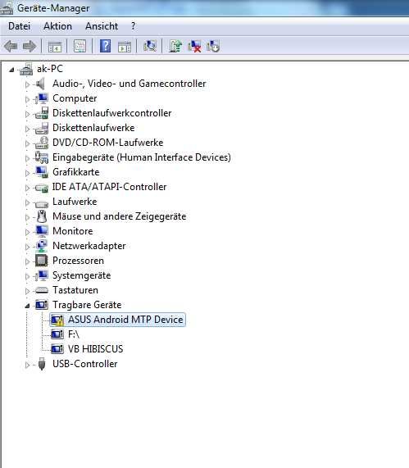Toggle the show/hide console tree icon
The height and width of the screenshot is (468, 409).
coord(55,47)
